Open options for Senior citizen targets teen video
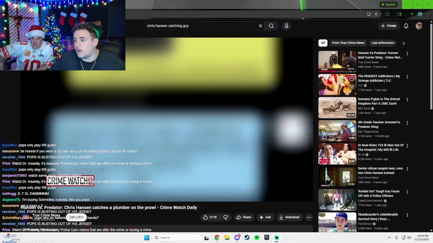The height and width of the screenshot is (243, 433). pos(407,169)
